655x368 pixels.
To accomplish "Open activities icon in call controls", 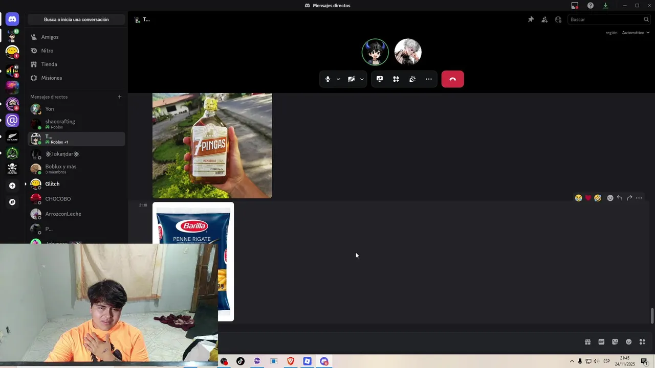I will 396,79.
